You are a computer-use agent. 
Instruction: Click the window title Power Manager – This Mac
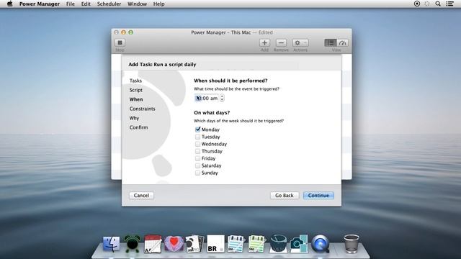point(221,32)
